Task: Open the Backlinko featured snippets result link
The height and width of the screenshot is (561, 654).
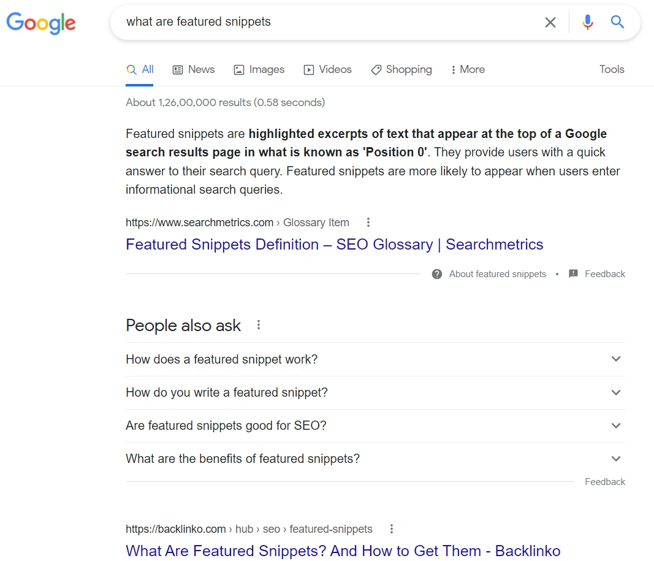Action: click(x=343, y=551)
